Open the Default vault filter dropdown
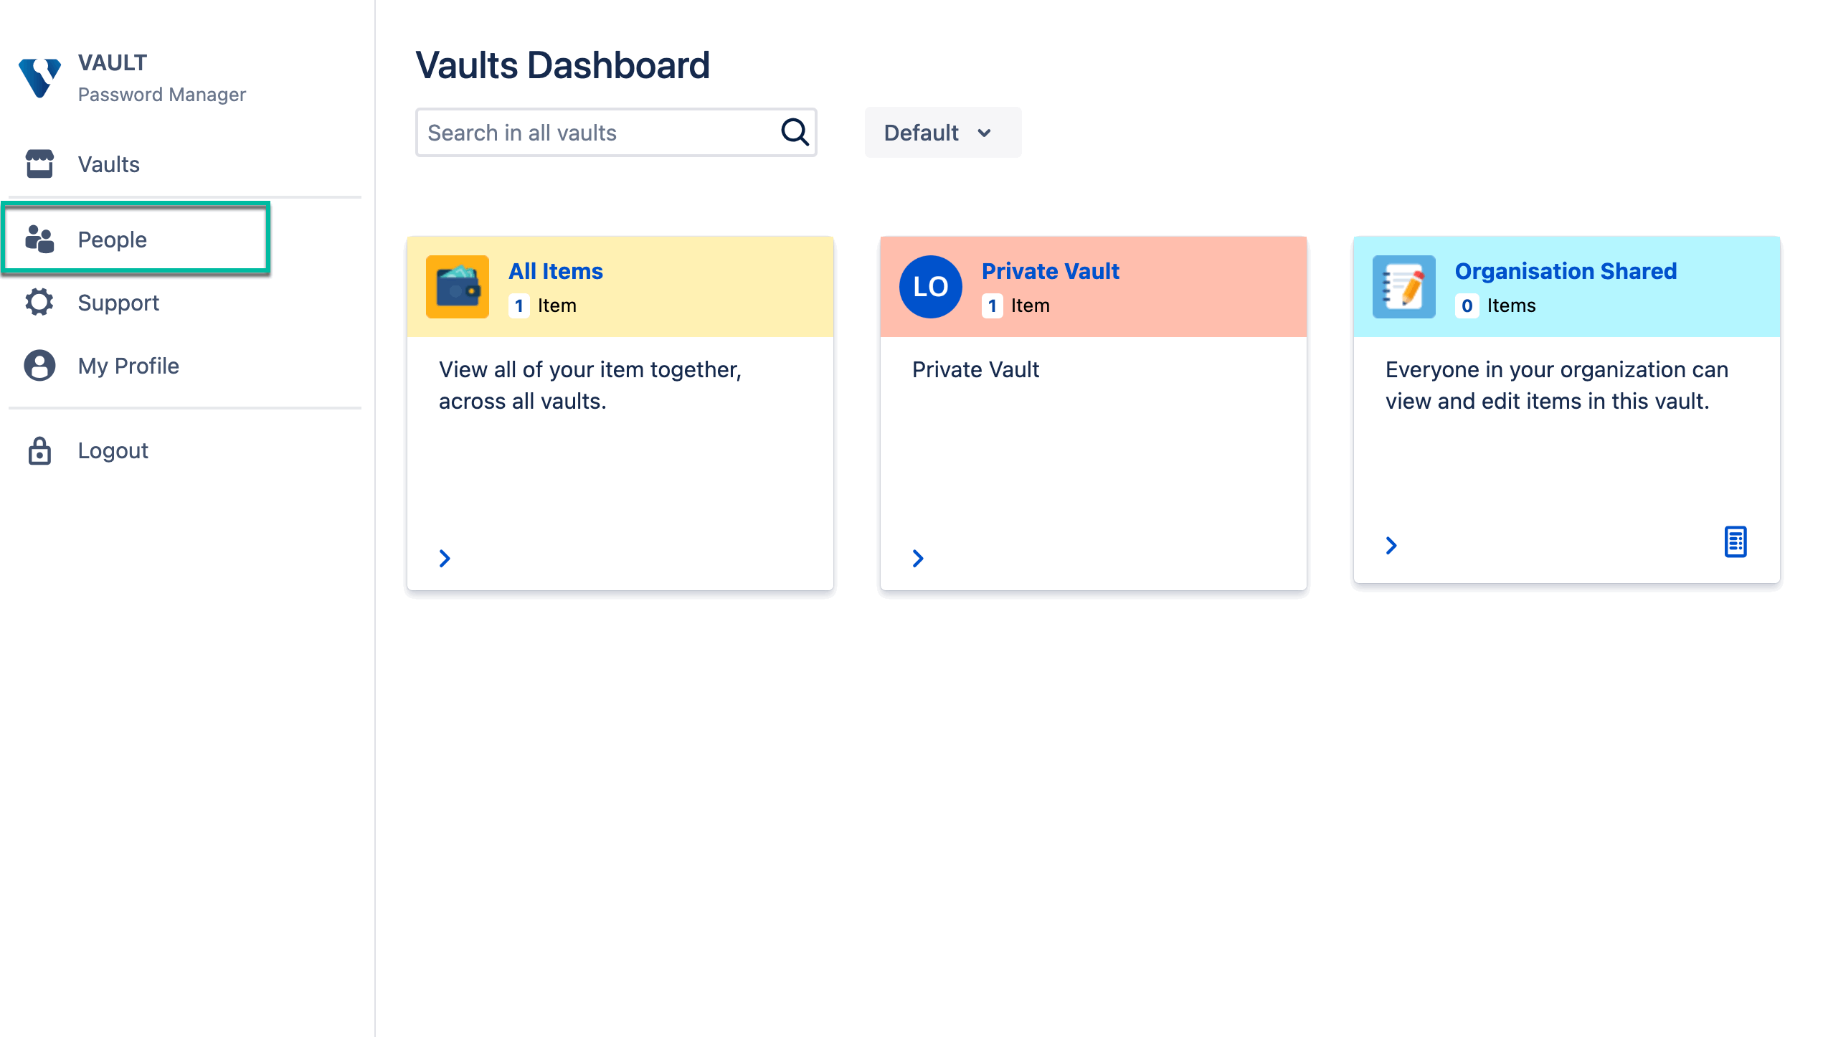Image resolution: width=1823 pixels, height=1037 pixels. pyautogui.click(x=942, y=132)
